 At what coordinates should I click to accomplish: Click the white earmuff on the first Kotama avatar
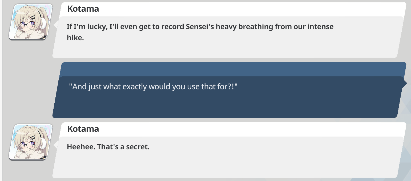(43, 24)
